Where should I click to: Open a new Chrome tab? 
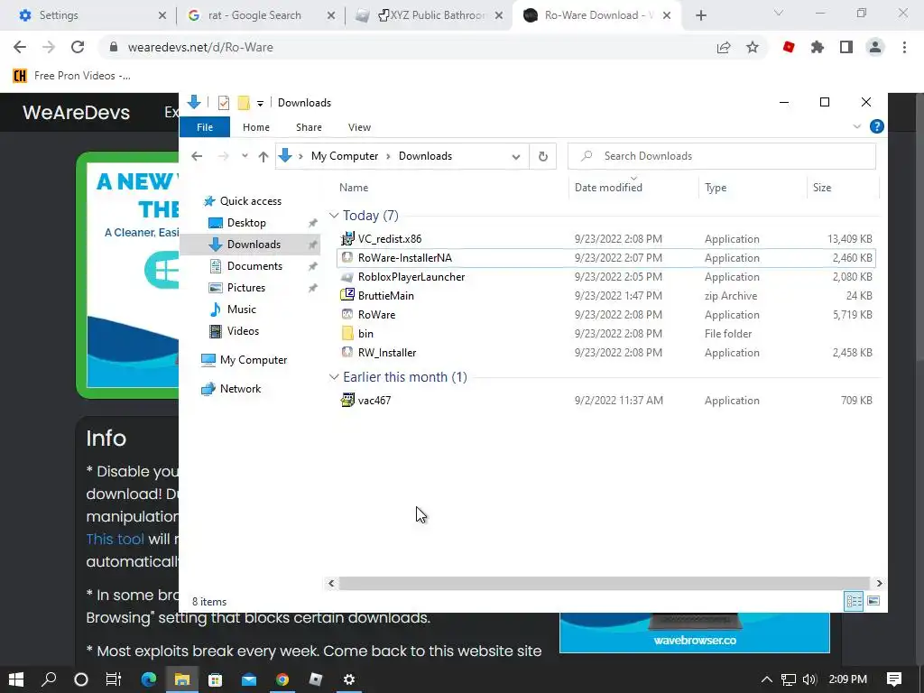700,15
